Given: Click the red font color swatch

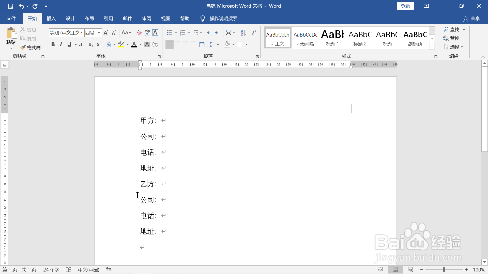Looking at the screenshot, I should 134,45.
